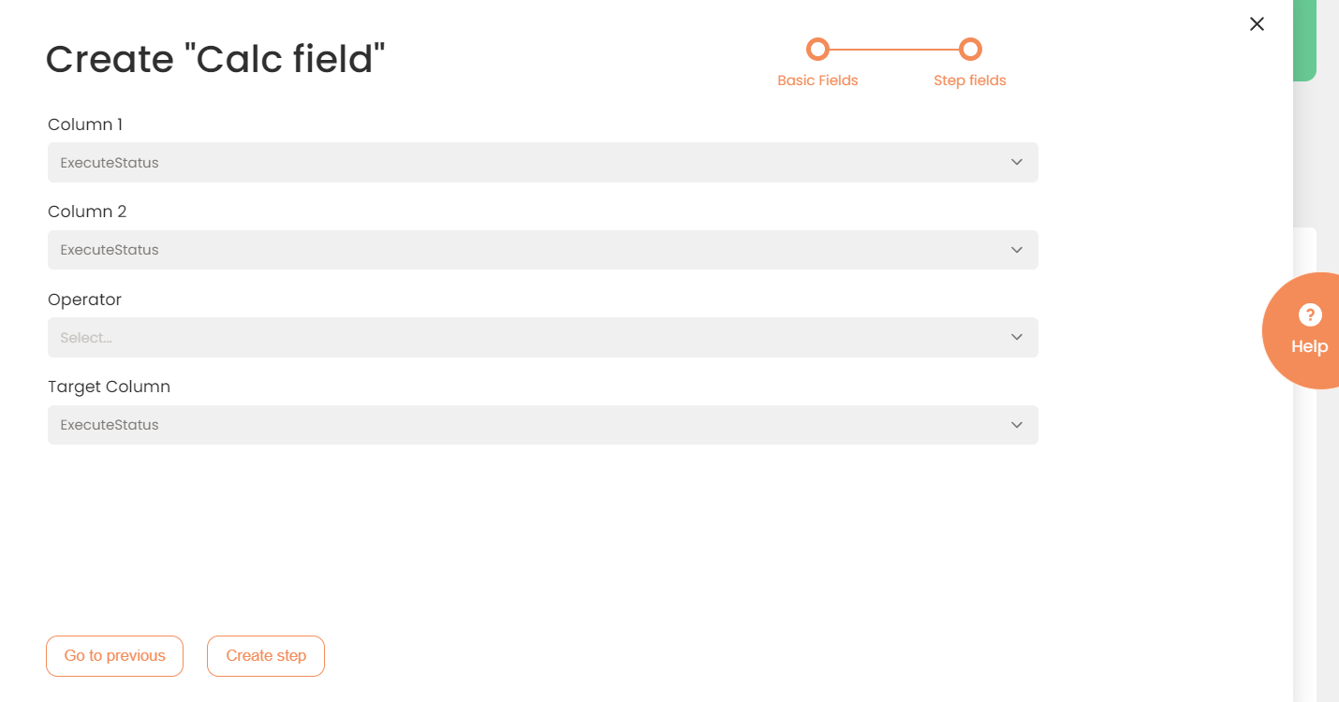Click the Step fields step label
1339x702 pixels.
coord(970,80)
